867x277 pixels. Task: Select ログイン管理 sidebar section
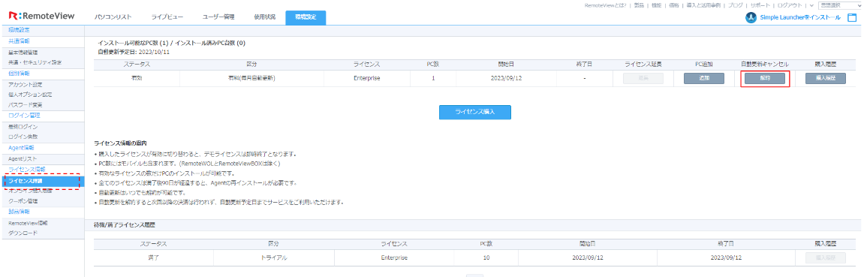(x=24, y=116)
